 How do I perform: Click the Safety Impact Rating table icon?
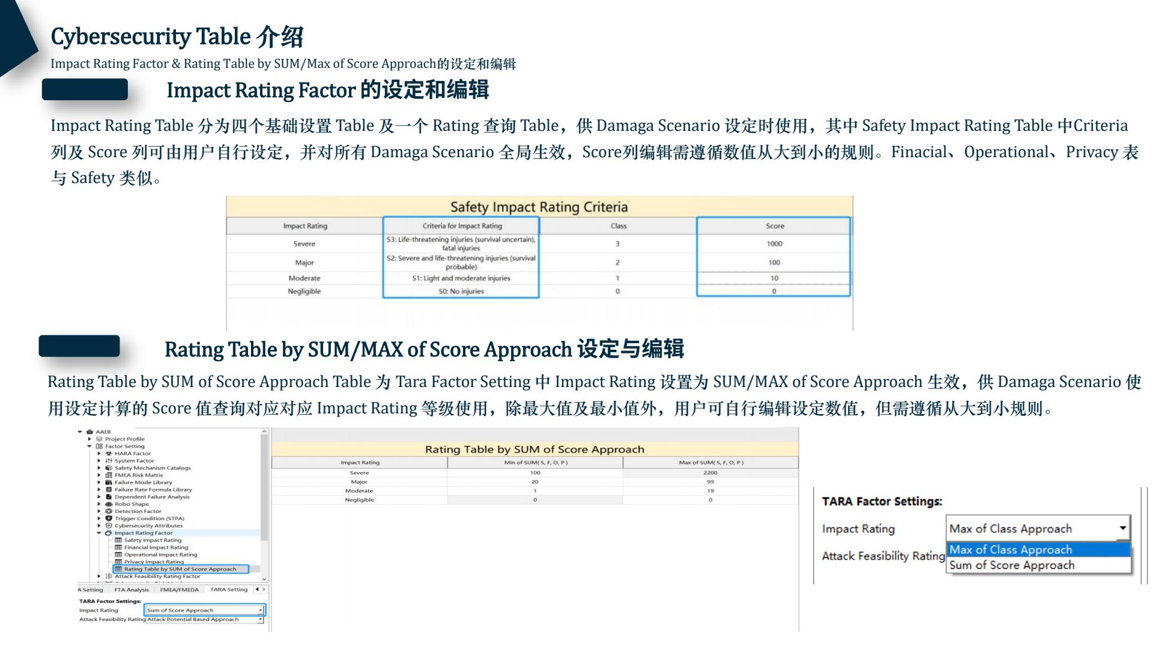[x=120, y=540]
